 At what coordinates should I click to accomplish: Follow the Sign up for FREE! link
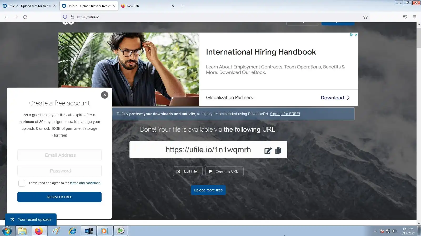285,114
